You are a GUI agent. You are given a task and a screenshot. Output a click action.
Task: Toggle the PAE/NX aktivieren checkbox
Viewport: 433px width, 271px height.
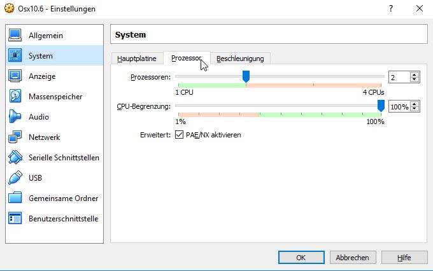point(179,135)
